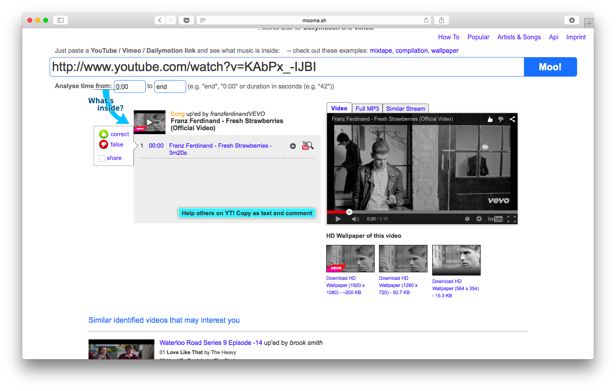Click the Watch Later clock icon
Screen dimensions: 616x391
tap(467, 219)
